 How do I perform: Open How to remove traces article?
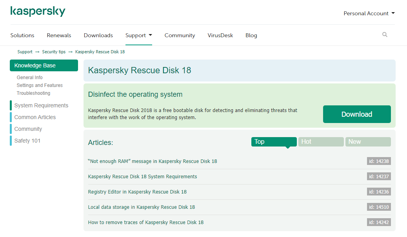146,223
